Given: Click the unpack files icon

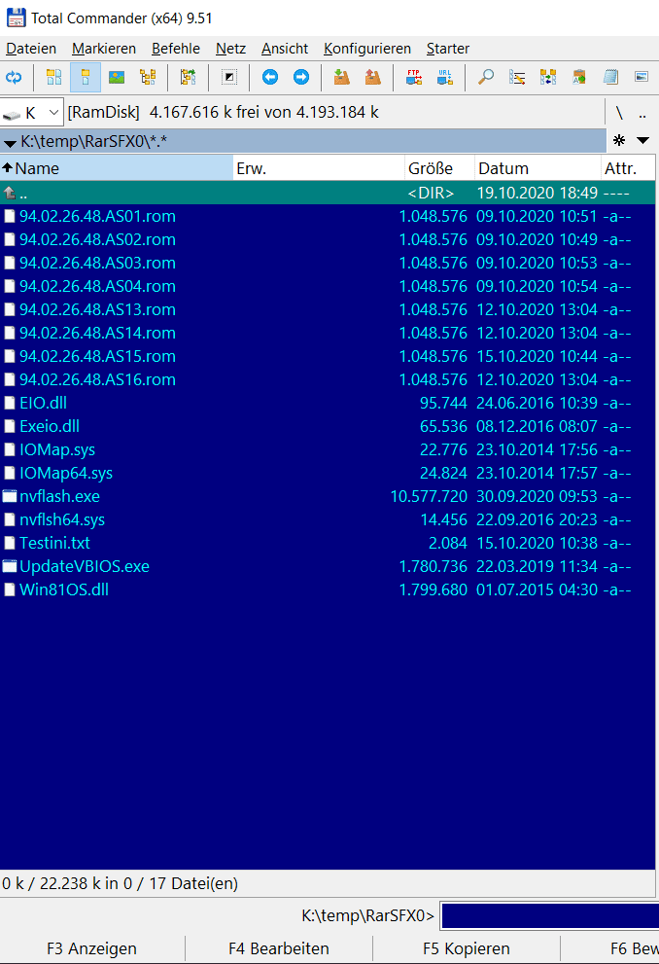Looking at the screenshot, I should click(x=373, y=77).
